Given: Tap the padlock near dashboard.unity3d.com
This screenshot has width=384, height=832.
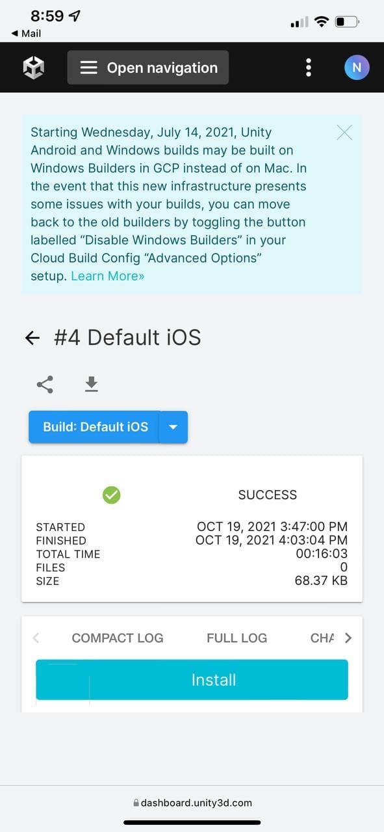Looking at the screenshot, I should [135, 802].
